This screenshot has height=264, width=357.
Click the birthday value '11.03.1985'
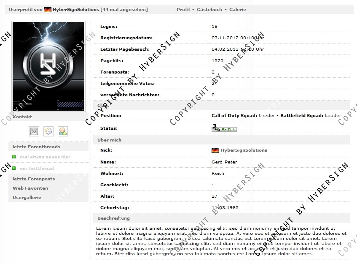pos(225,208)
